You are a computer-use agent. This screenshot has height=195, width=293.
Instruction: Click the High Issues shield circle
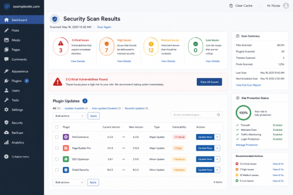coord(106,46)
